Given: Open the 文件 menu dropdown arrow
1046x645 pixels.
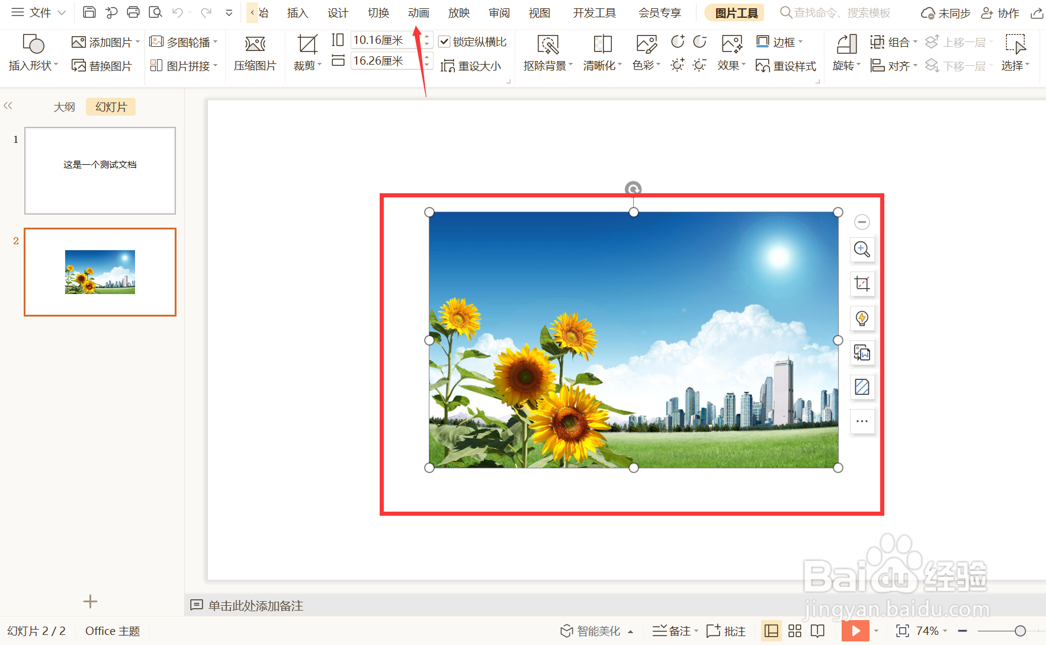Looking at the screenshot, I should (62, 12).
